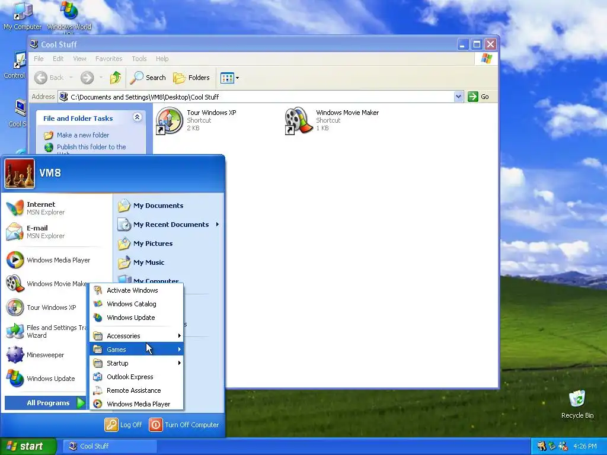Open the Favorites menu
The height and width of the screenshot is (455, 607).
click(109, 59)
